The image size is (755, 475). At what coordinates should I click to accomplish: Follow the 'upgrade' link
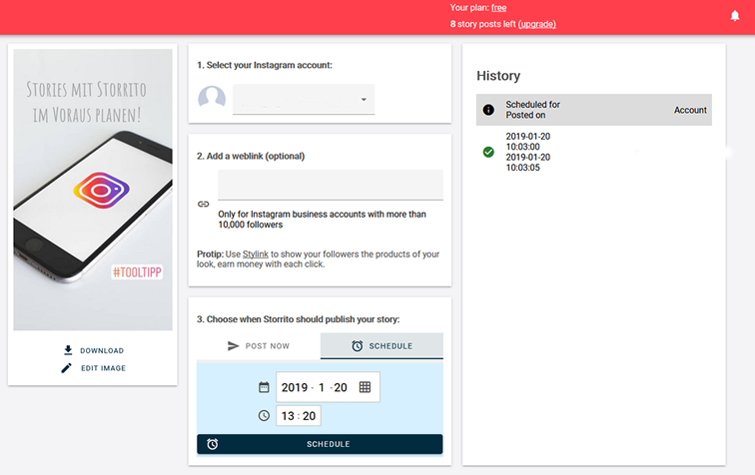(537, 24)
